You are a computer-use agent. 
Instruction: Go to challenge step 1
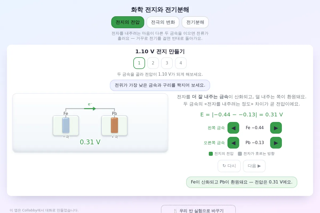139,63
